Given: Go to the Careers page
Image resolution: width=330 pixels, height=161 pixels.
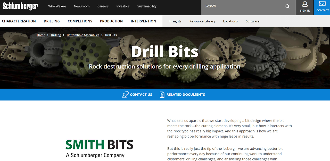Looking at the screenshot, I should 103,6.
